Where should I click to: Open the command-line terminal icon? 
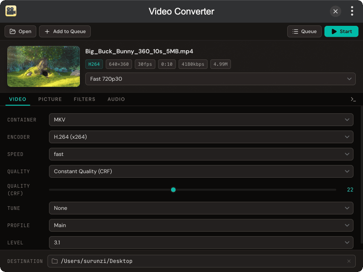[353, 99]
